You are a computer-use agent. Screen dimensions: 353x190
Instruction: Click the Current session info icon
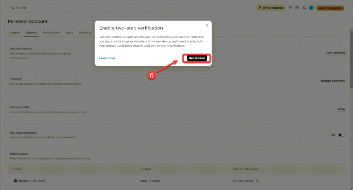tap(257, 181)
